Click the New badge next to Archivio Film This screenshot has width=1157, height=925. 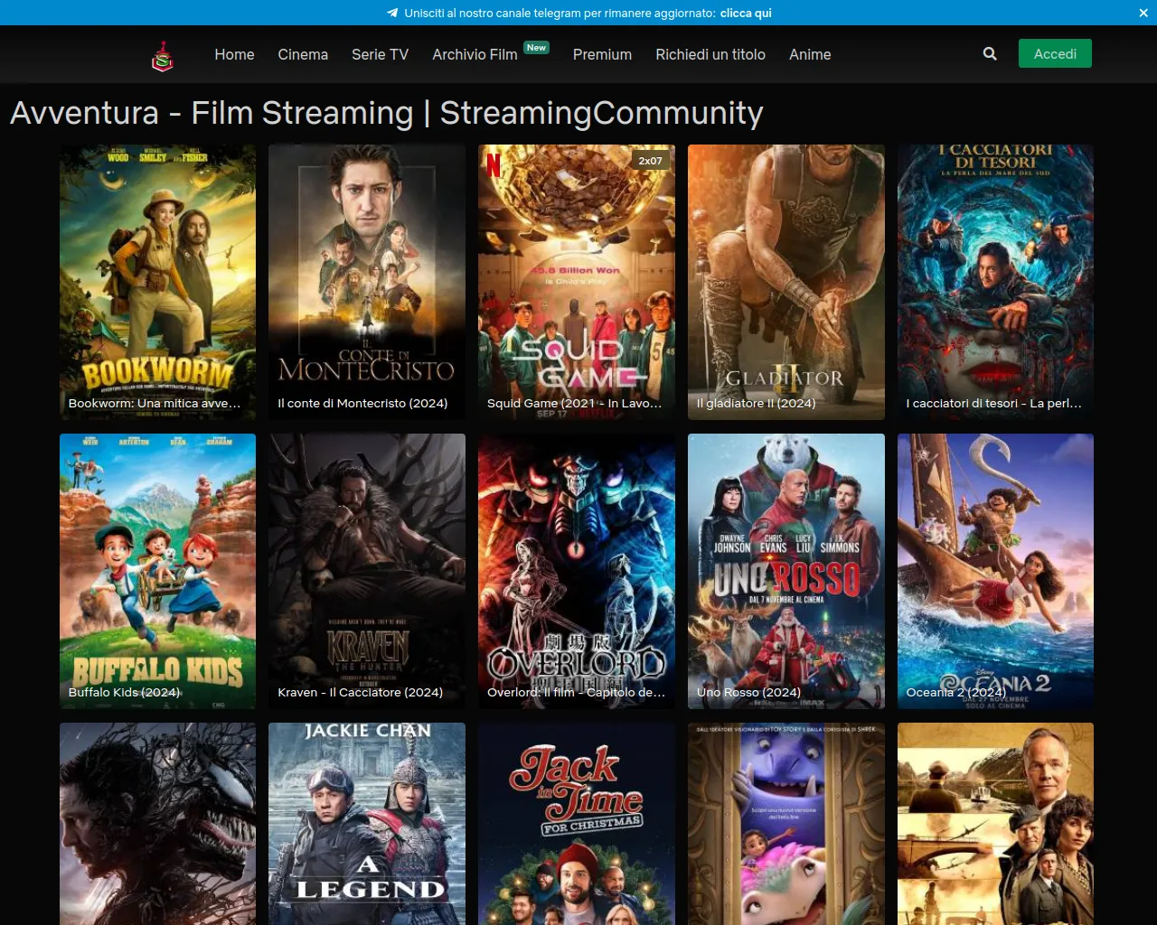(x=536, y=46)
